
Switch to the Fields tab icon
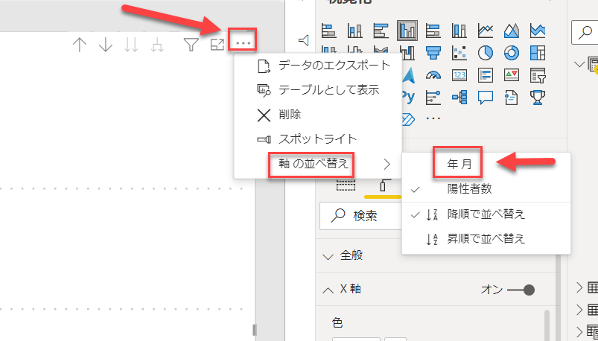346,185
